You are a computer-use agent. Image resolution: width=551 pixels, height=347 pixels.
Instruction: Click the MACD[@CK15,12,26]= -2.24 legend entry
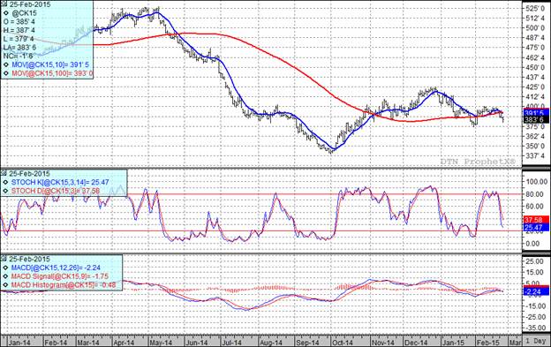coord(56,268)
